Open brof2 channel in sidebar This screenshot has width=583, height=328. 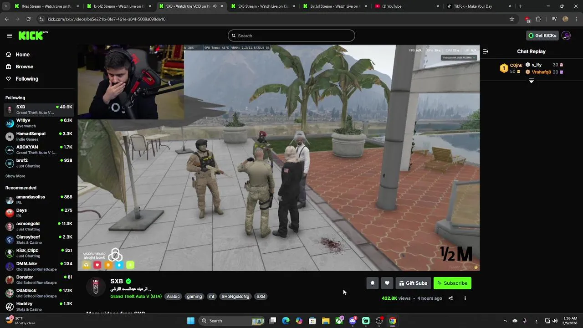click(39, 163)
